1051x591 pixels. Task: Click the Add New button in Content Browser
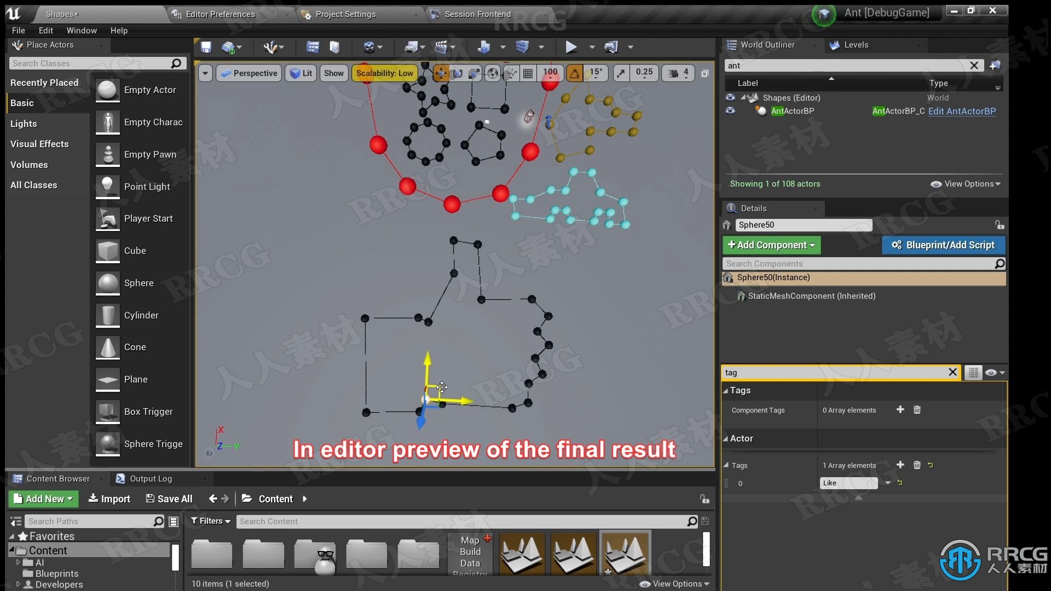[x=44, y=499]
